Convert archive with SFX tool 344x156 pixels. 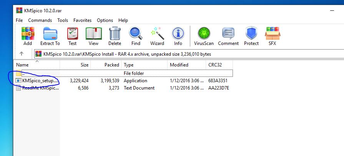272,33
